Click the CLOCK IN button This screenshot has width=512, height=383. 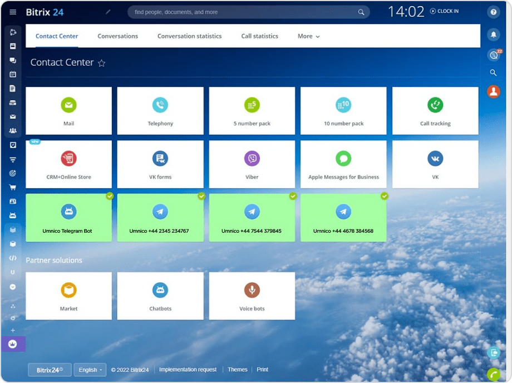(x=444, y=11)
